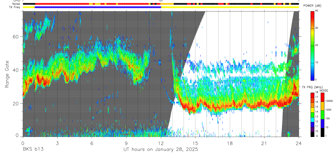Viewport: 336px width, 155px height.
Task: Click the 13 tick on the TX FRQ scale
Action: (316, 117)
